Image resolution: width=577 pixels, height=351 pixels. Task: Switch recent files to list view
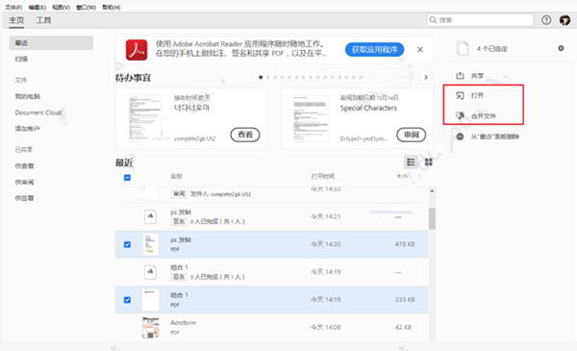[411, 162]
